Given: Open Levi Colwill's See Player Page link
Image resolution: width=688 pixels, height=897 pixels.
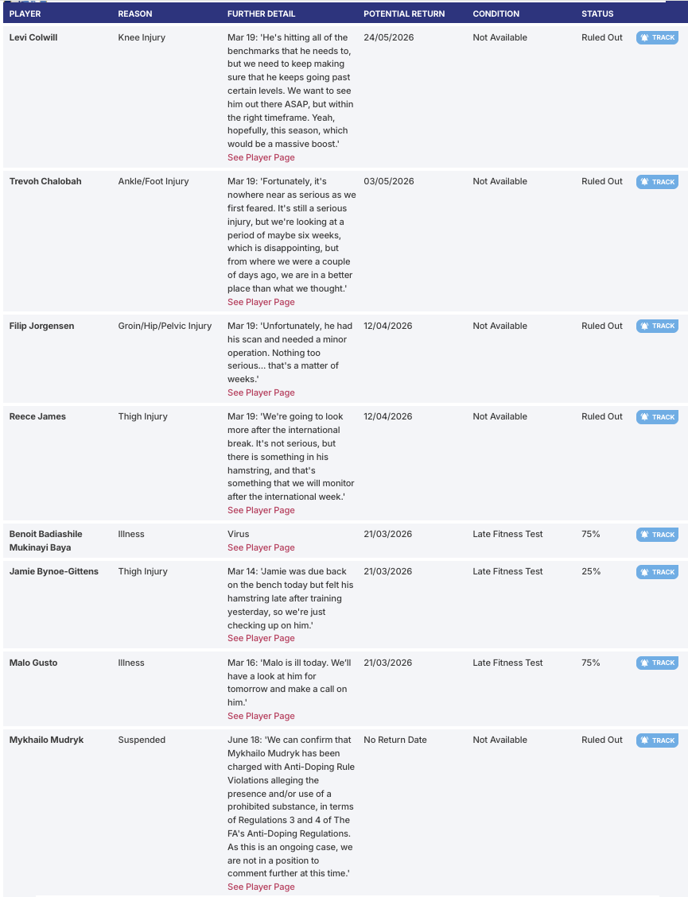Looking at the screenshot, I should [261, 157].
